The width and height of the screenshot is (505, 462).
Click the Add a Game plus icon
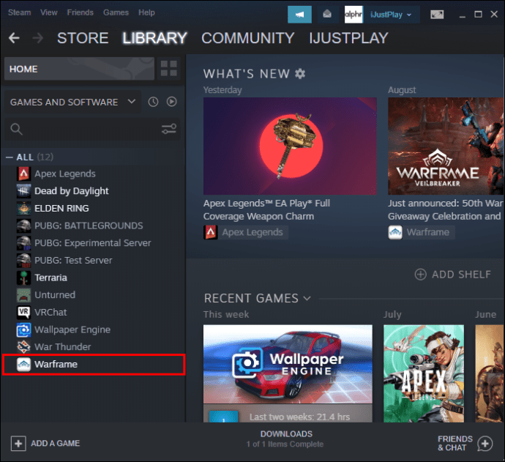[x=18, y=443]
